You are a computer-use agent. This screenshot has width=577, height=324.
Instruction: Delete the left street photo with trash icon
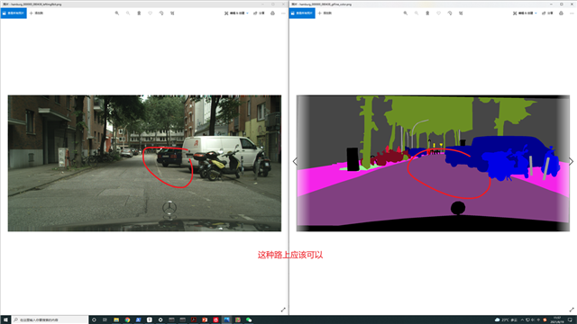139,13
